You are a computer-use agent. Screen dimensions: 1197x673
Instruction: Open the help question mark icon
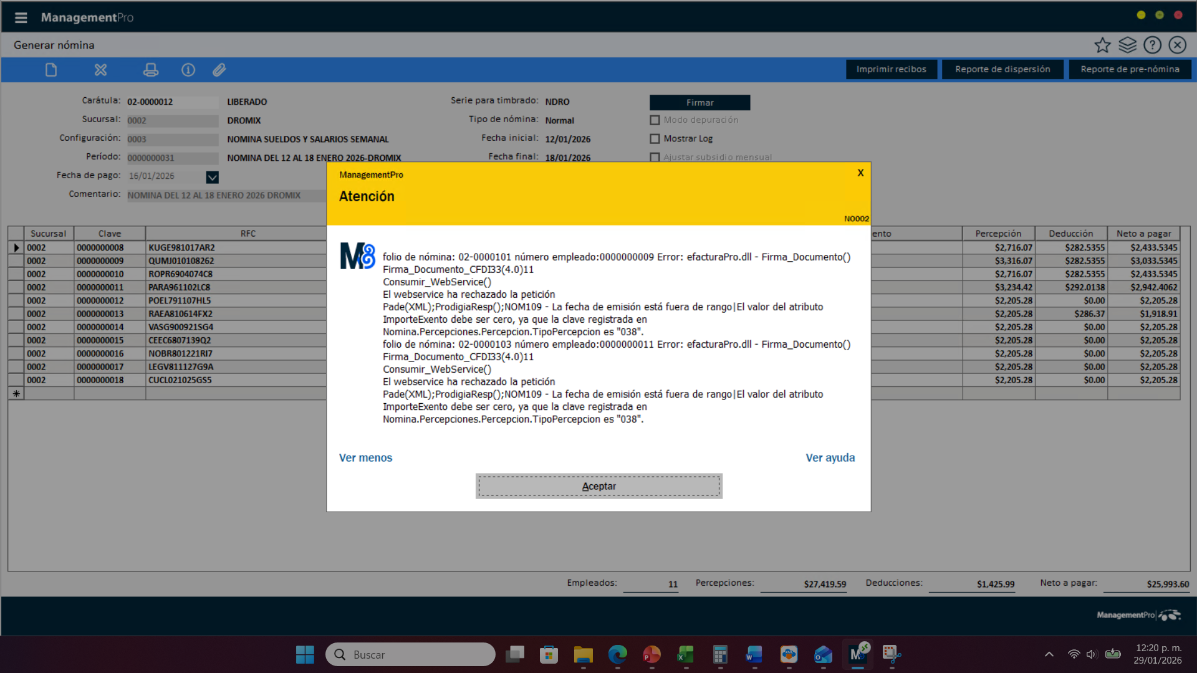1152,45
